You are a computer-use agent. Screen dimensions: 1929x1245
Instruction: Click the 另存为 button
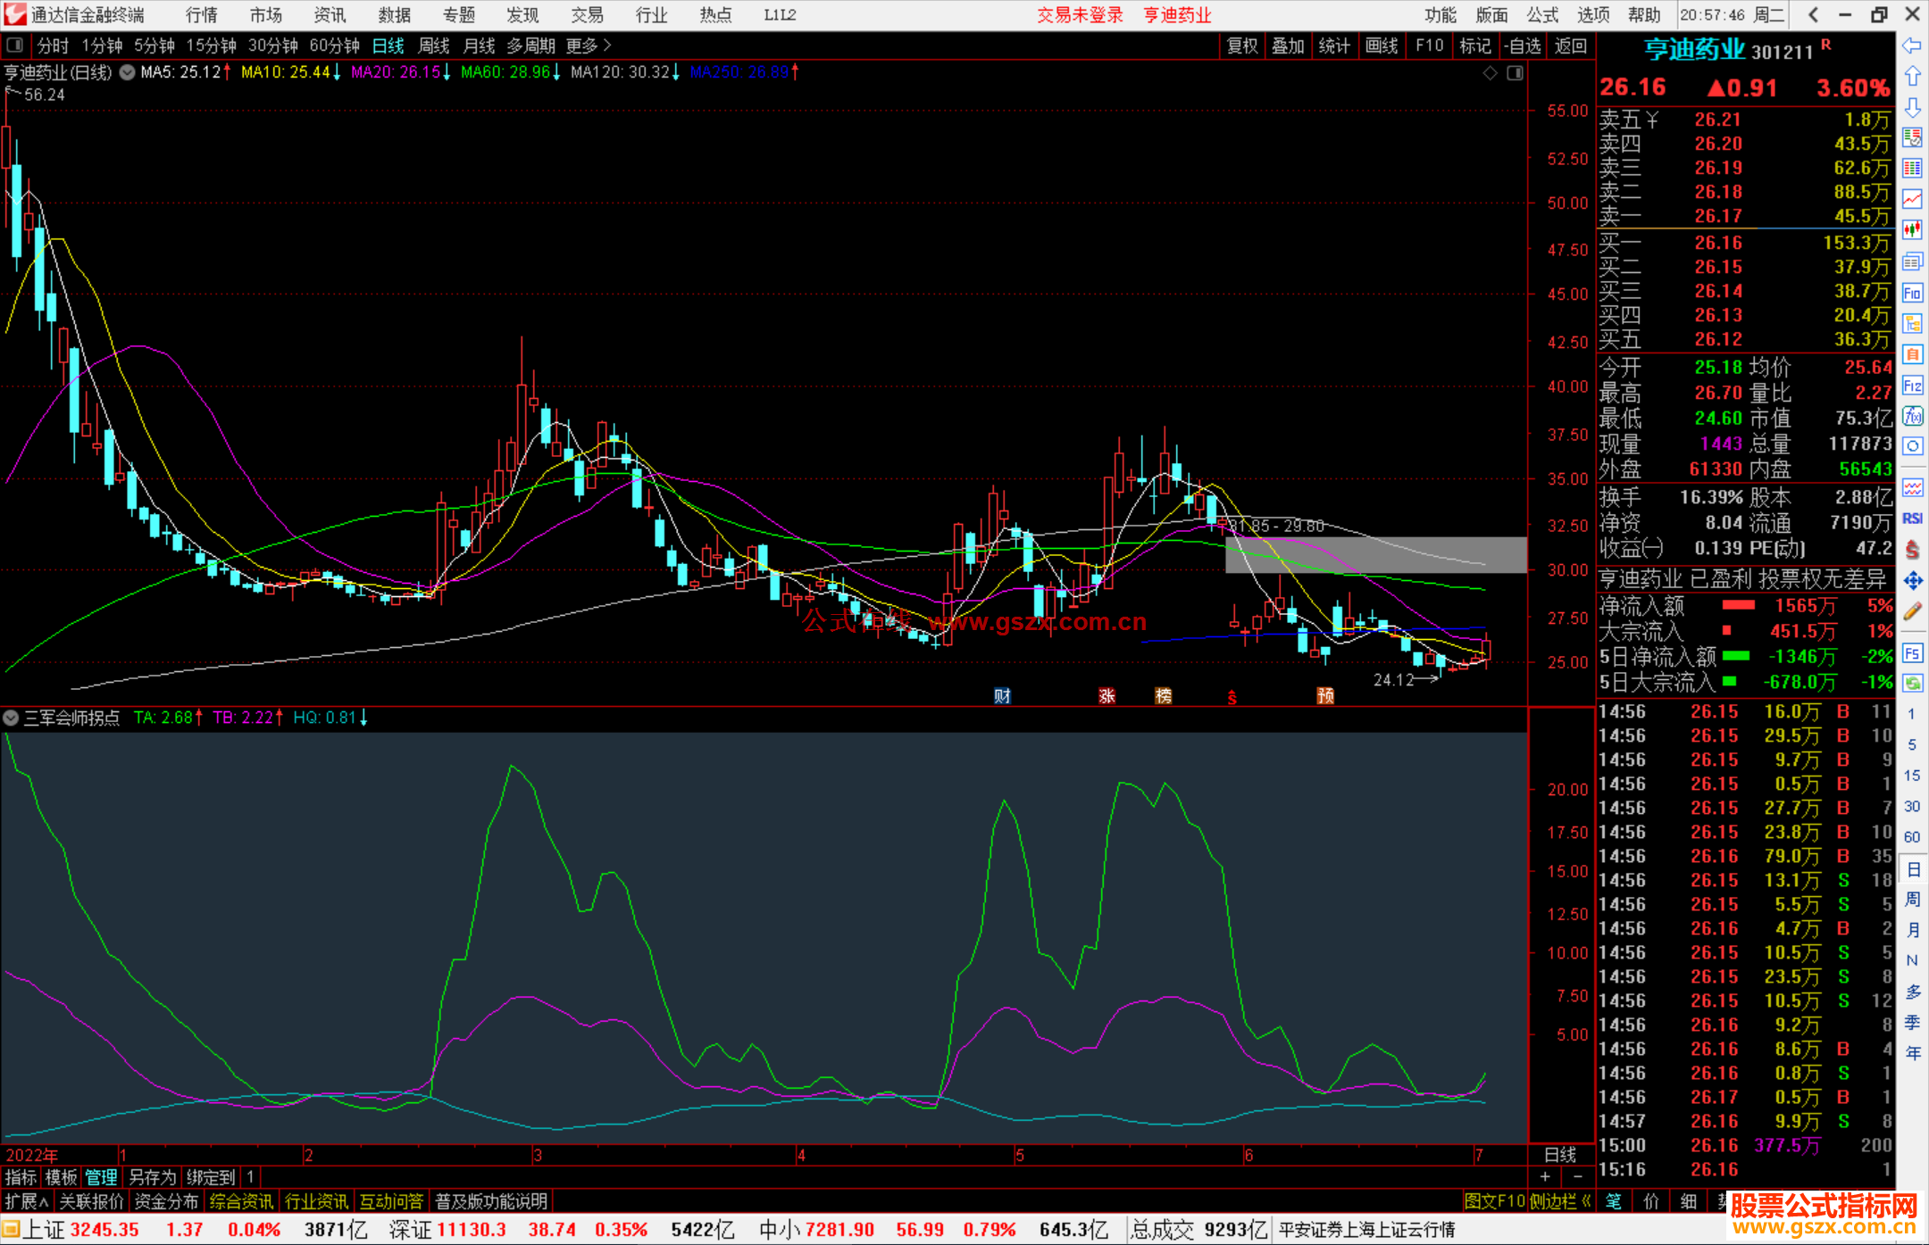[152, 1177]
